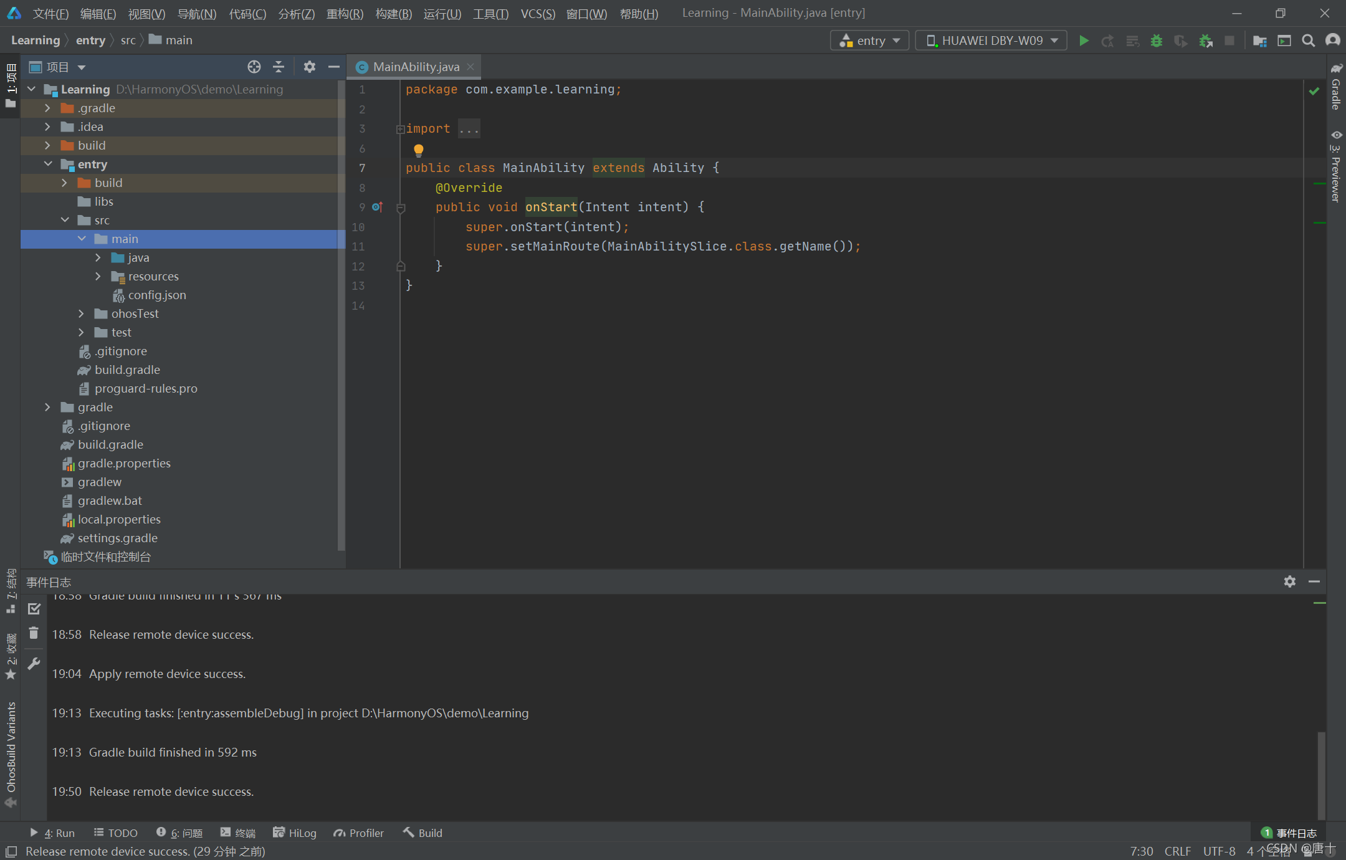Expand the resources folder
This screenshot has width=1346, height=860.
point(98,276)
